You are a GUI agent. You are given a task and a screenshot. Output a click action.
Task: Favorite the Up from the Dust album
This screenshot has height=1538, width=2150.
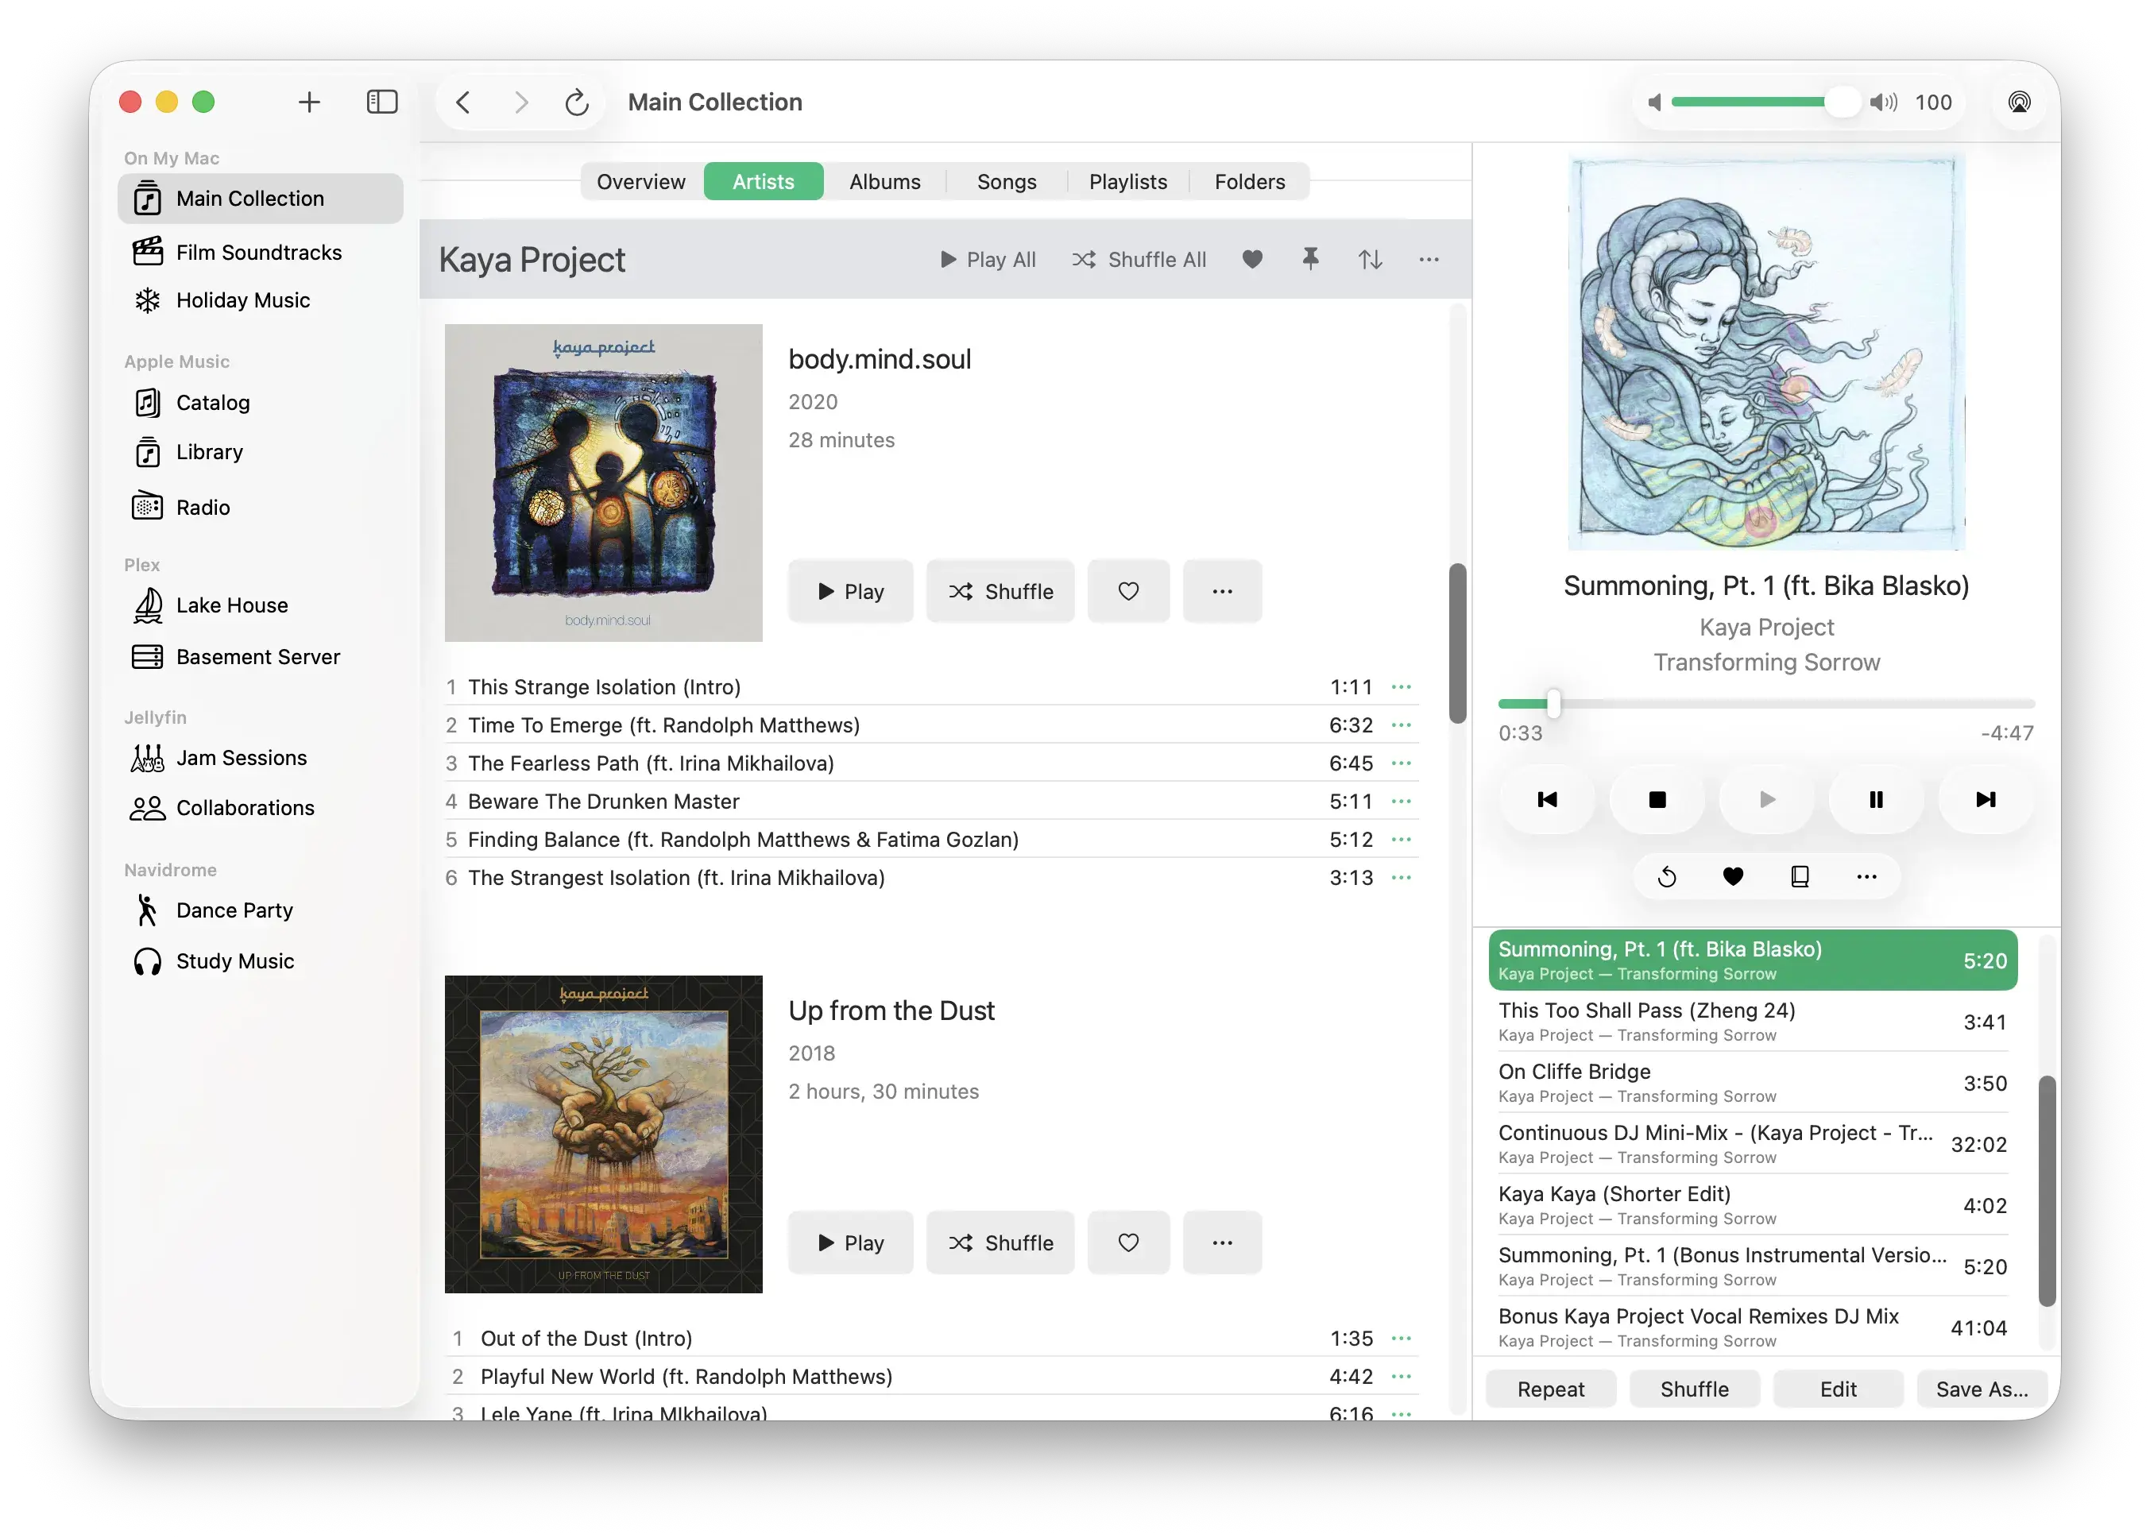1128,1242
